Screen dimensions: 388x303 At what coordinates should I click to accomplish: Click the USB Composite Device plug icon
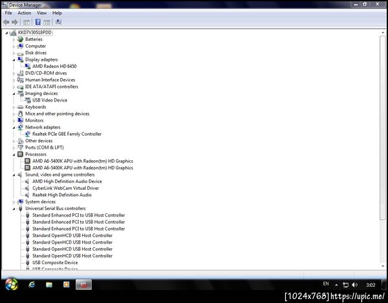click(27, 262)
